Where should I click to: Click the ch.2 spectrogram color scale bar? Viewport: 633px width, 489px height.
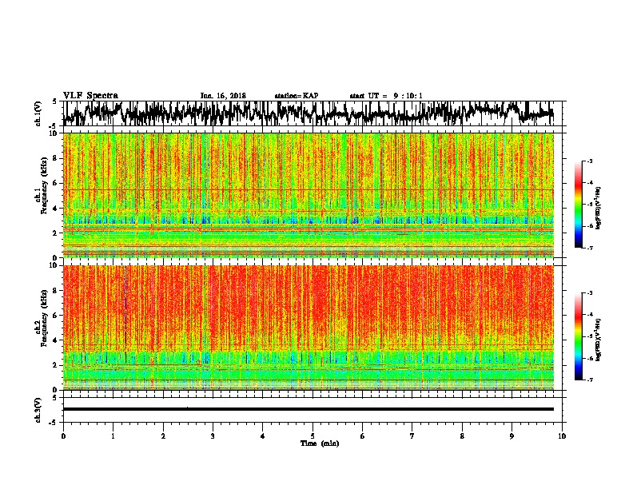click(578, 336)
